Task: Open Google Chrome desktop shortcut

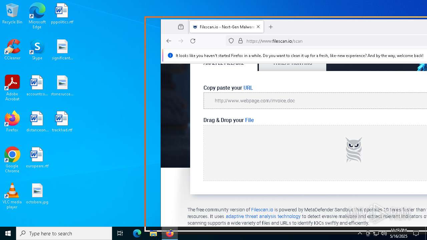Action: [12, 160]
